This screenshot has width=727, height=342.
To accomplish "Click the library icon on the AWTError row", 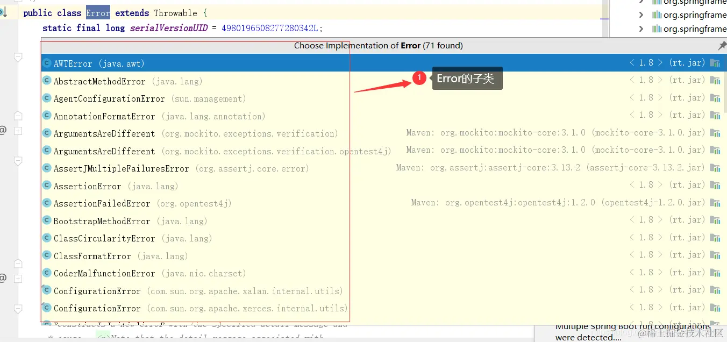I will [x=715, y=63].
